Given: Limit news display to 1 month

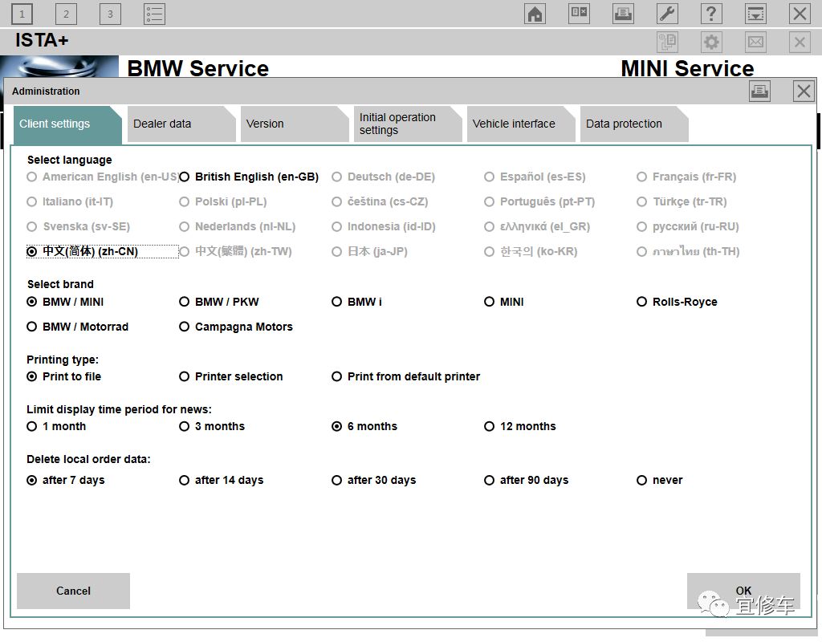Looking at the screenshot, I should [56, 426].
